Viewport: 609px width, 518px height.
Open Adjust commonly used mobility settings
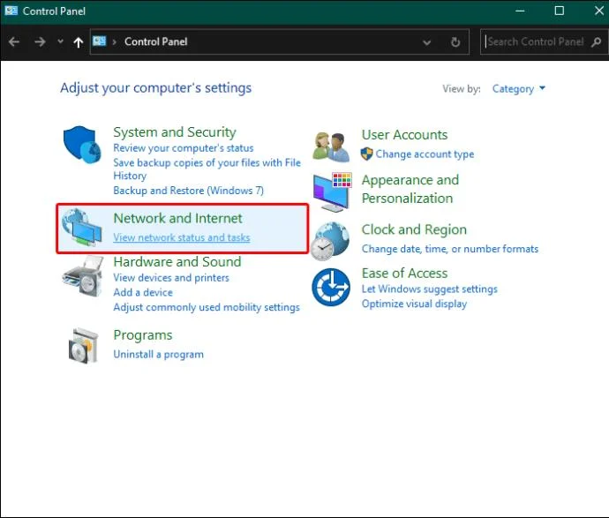pyautogui.click(x=207, y=307)
